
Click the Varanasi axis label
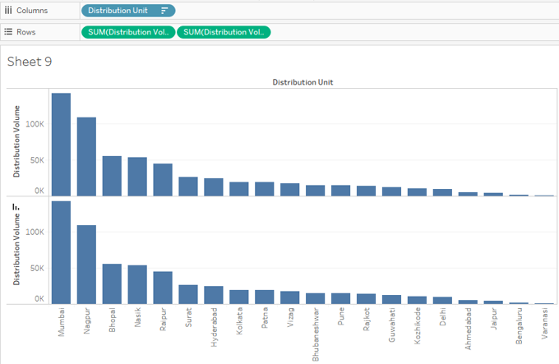544,324
